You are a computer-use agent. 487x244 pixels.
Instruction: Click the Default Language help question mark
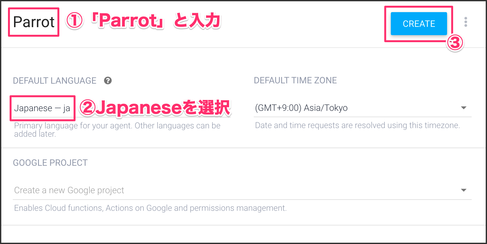[108, 80]
